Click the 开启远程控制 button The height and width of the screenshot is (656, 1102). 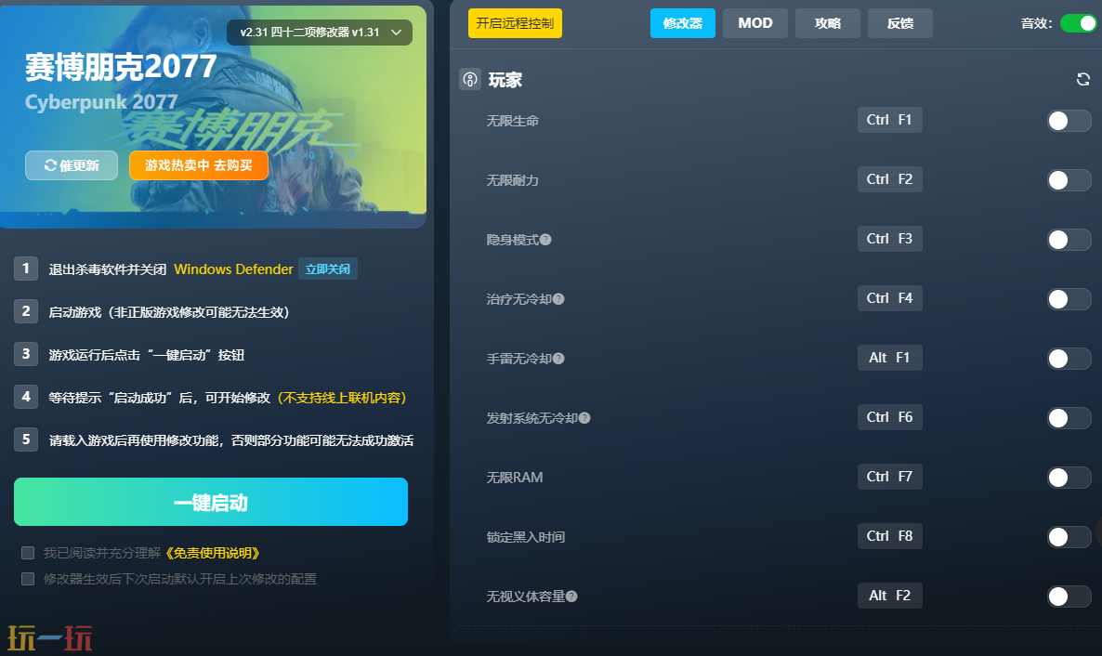(x=515, y=23)
